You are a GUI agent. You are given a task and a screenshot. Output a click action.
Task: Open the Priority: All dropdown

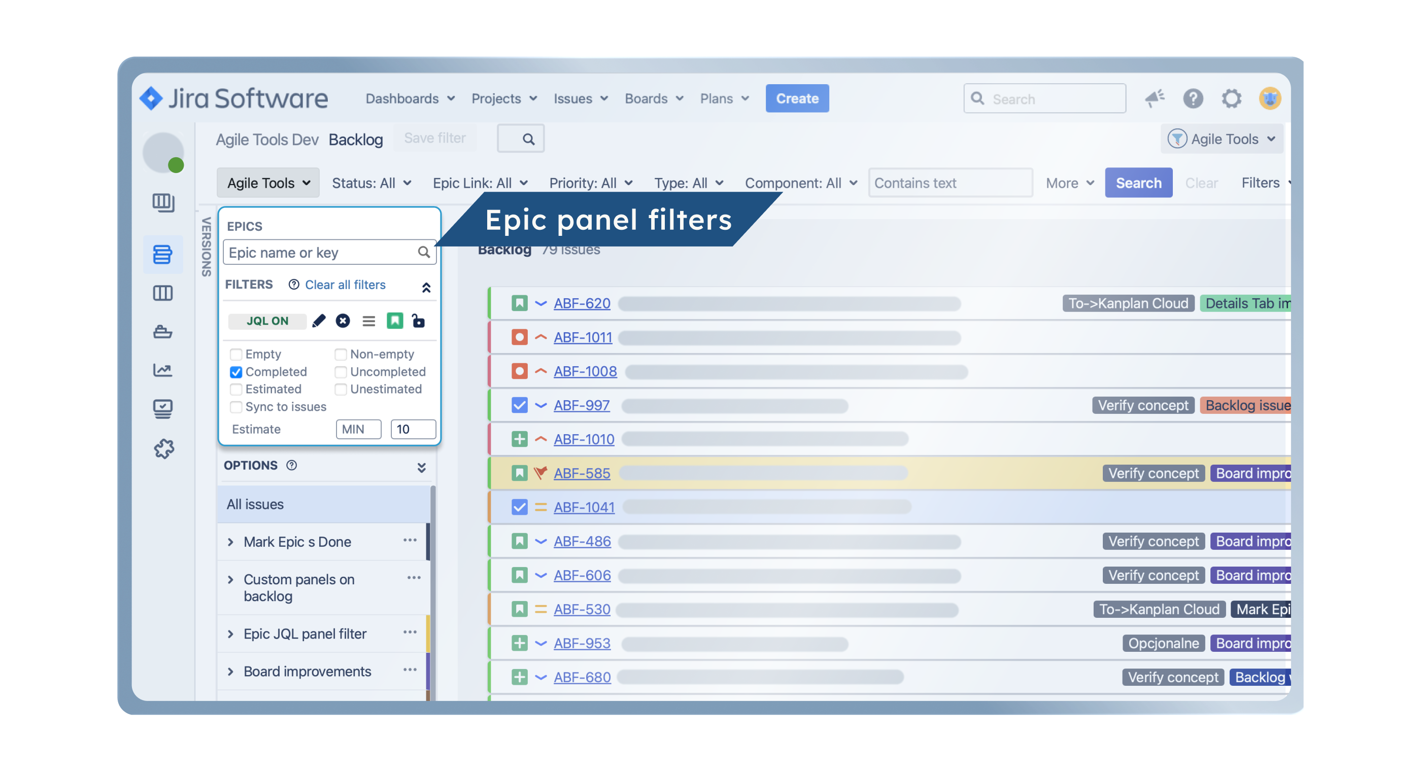click(590, 183)
